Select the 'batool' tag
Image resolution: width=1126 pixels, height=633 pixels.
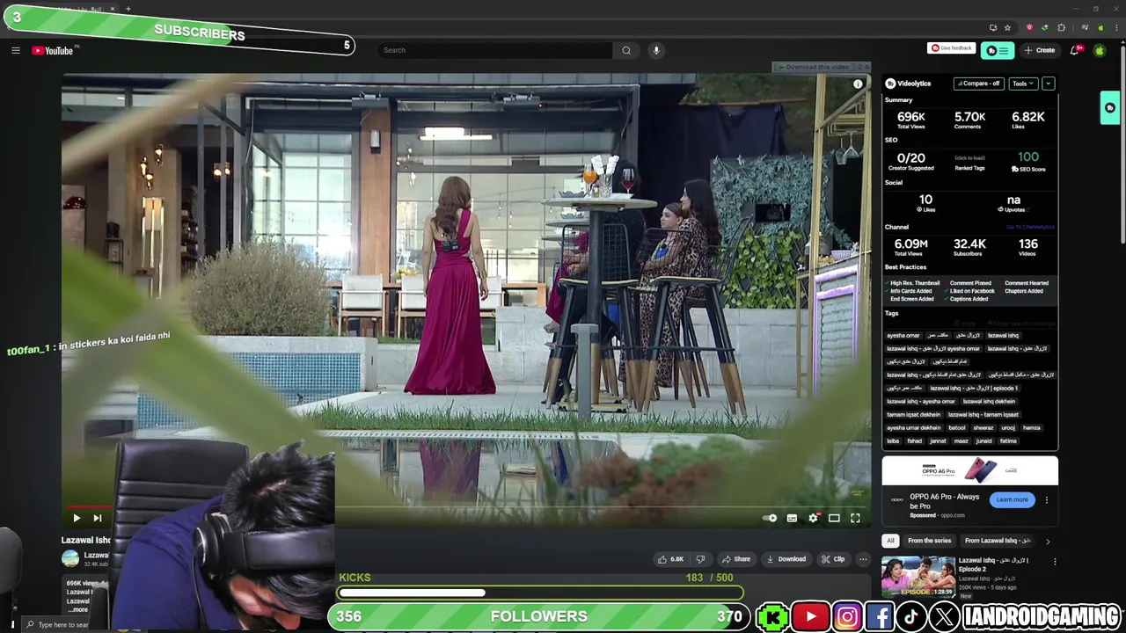956,427
